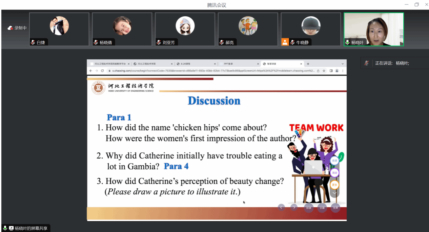Open the 活动 (Activities) round button
429x232 pixels.
pyautogui.click(x=334, y=173)
